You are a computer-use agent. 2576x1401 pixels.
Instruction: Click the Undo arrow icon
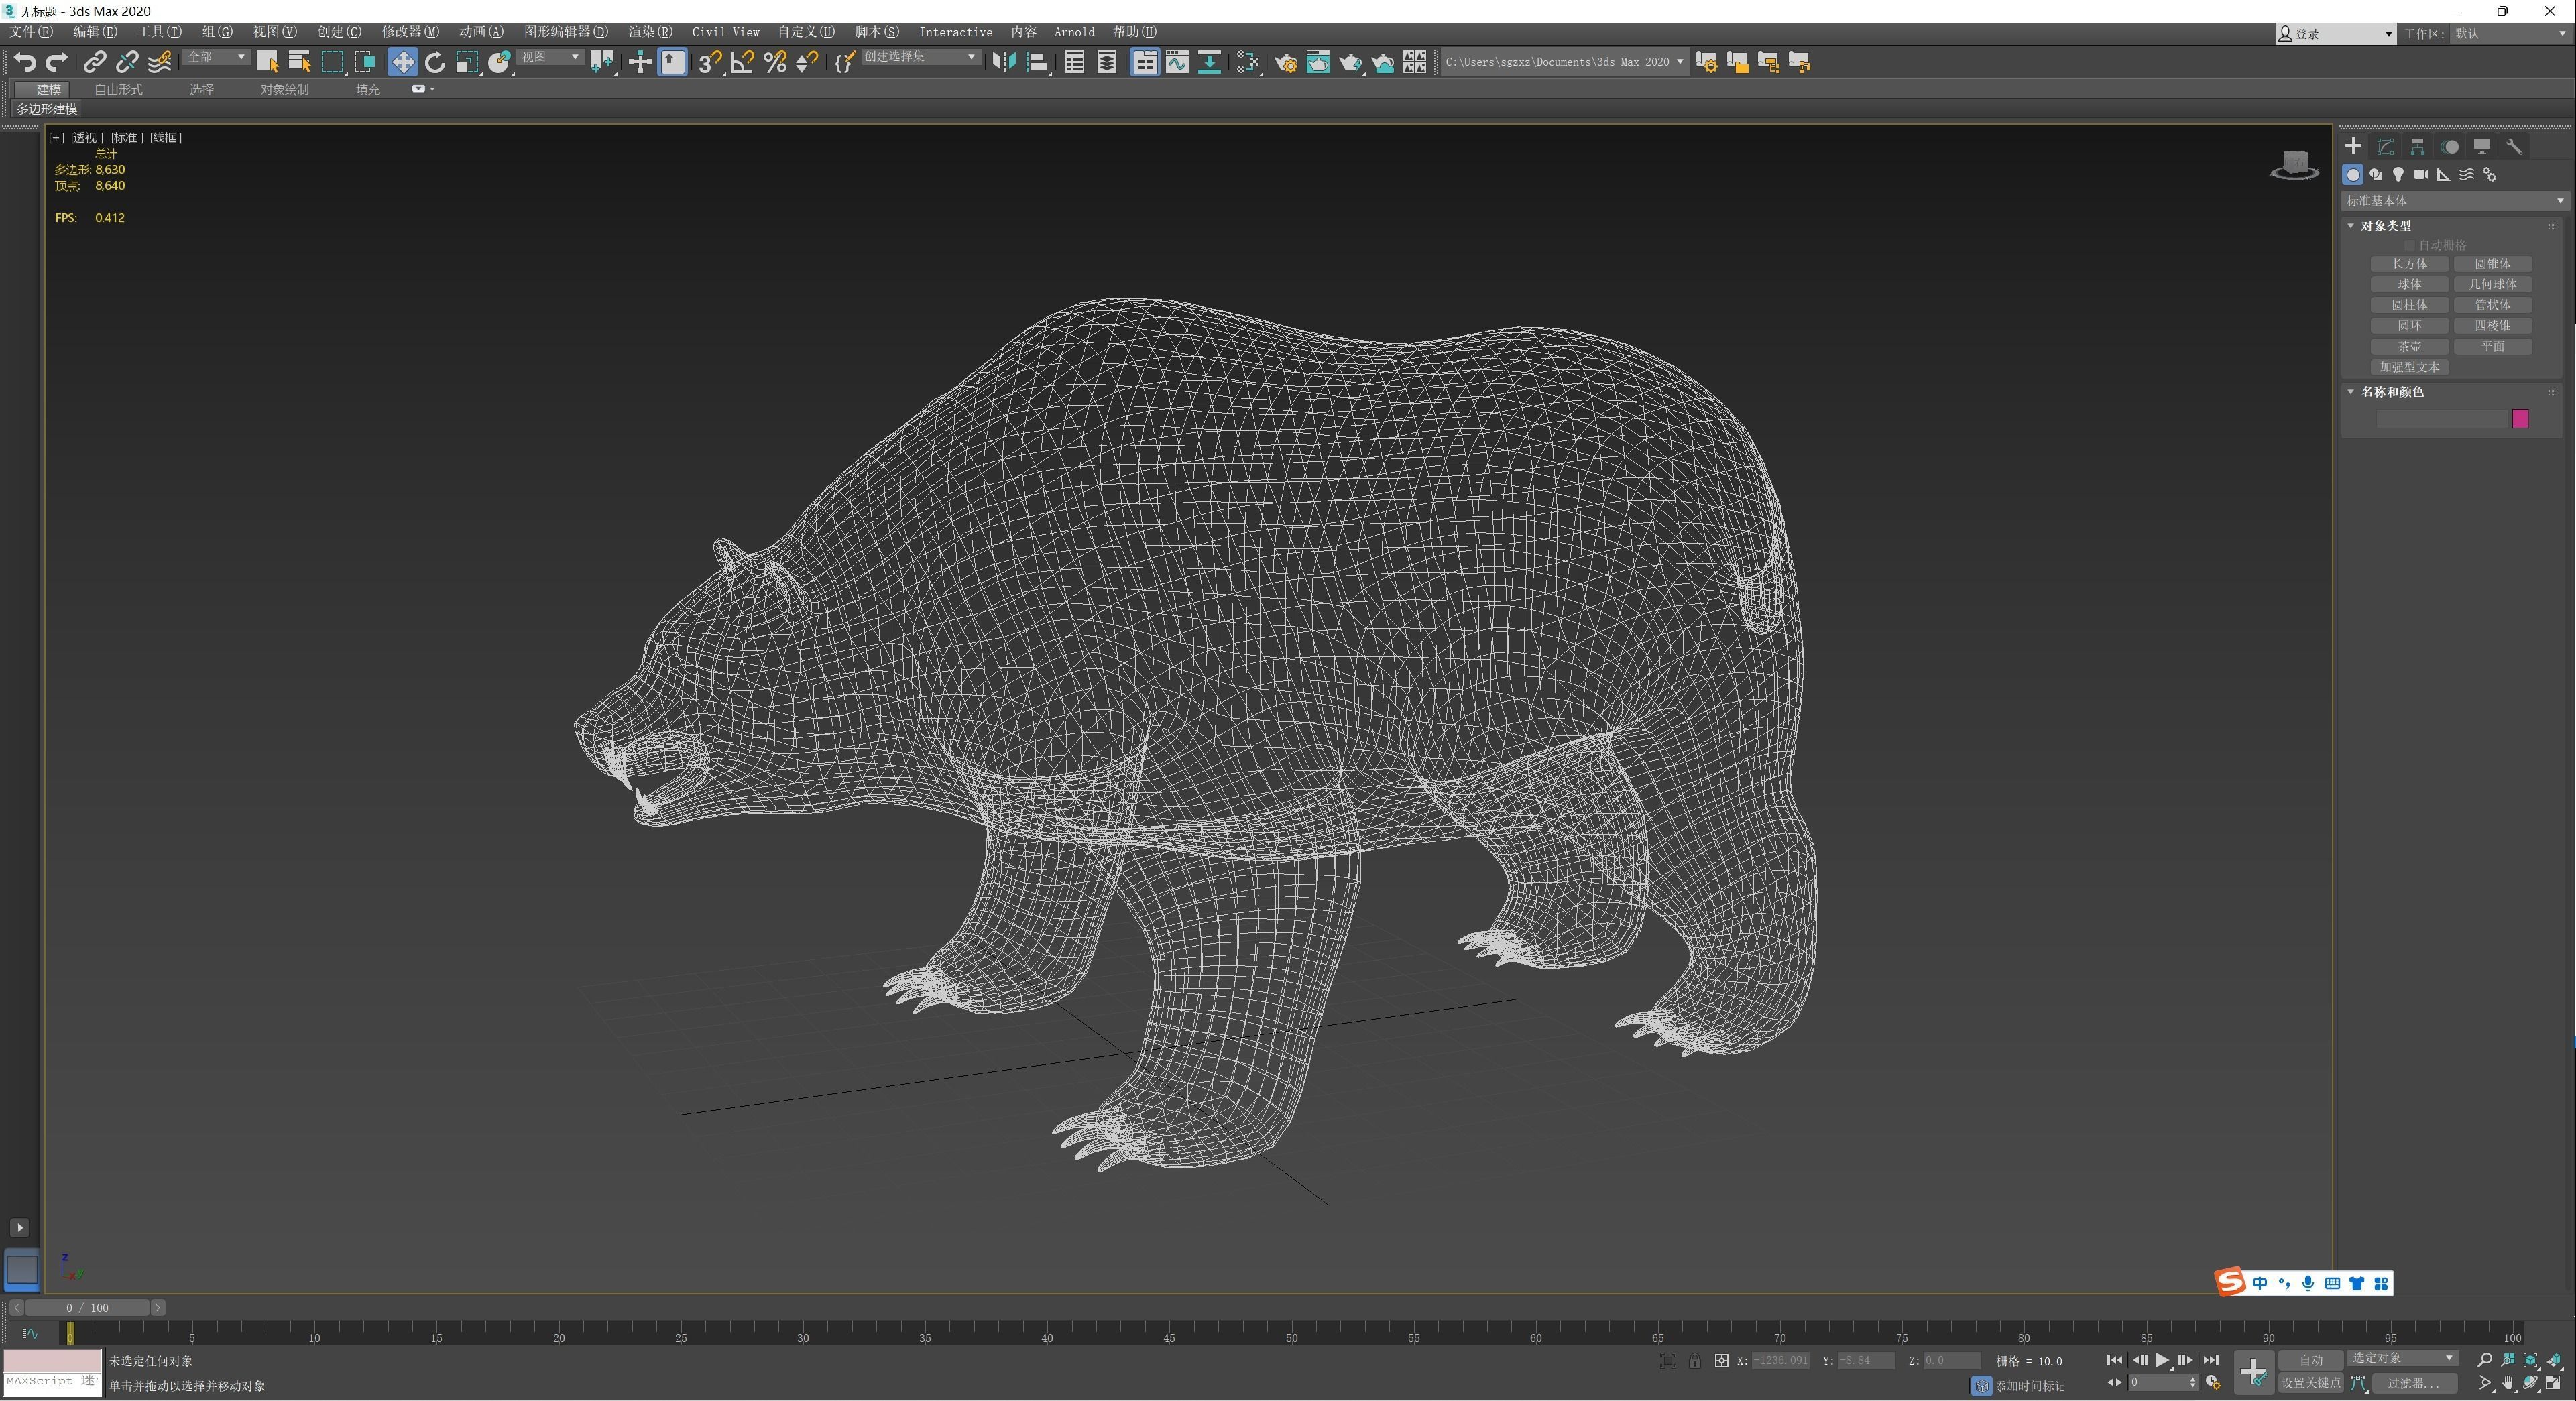click(25, 62)
